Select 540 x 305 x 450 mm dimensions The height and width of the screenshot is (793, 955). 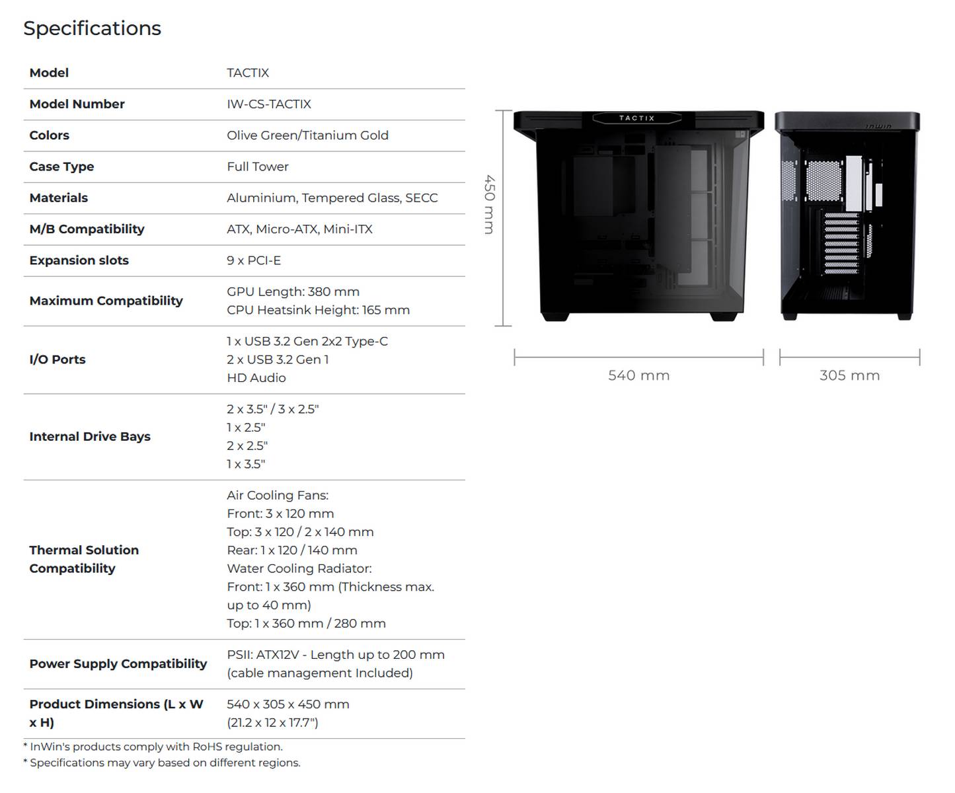click(x=288, y=704)
